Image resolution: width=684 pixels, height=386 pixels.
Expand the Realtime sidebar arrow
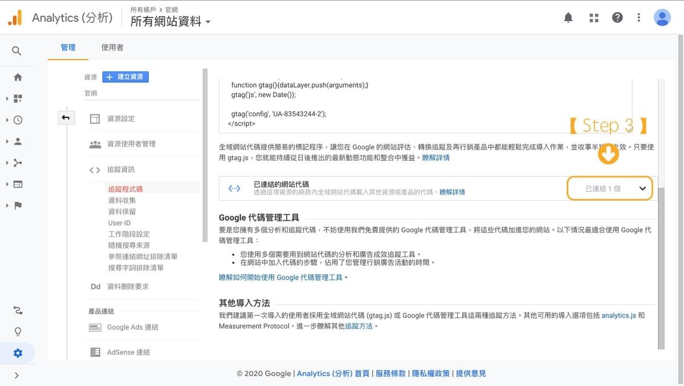pos(7,120)
